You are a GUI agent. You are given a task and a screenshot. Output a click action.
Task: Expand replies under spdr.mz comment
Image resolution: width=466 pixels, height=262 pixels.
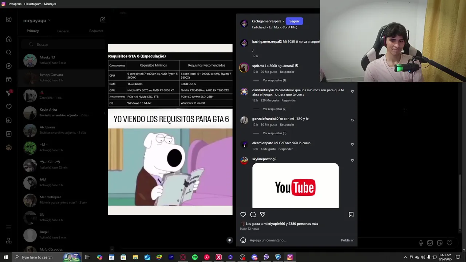274,80
